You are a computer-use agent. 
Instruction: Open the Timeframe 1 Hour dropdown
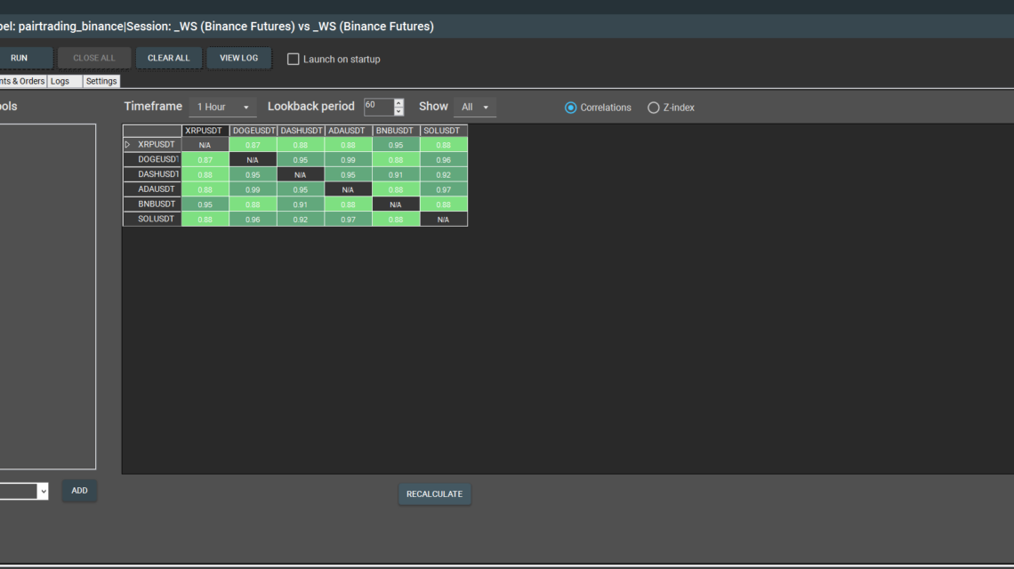(x=222, y=108)
